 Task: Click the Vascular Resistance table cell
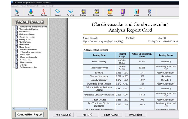click(99, 76)
